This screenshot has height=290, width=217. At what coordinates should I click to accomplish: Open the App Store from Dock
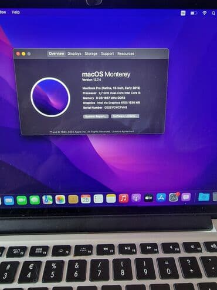pyautogui.click(x=161, y=198)
